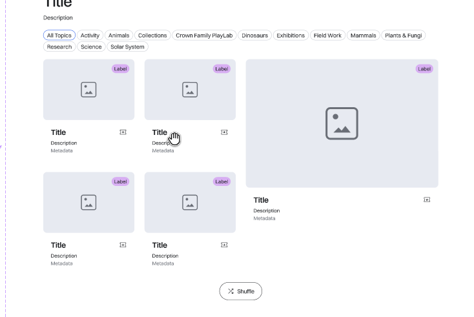Filter by the Mammals chip
The image size is (474, 317).
363,36
